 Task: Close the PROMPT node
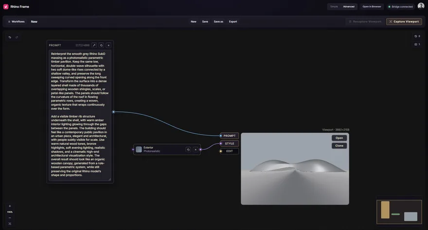tap(108, 45)
